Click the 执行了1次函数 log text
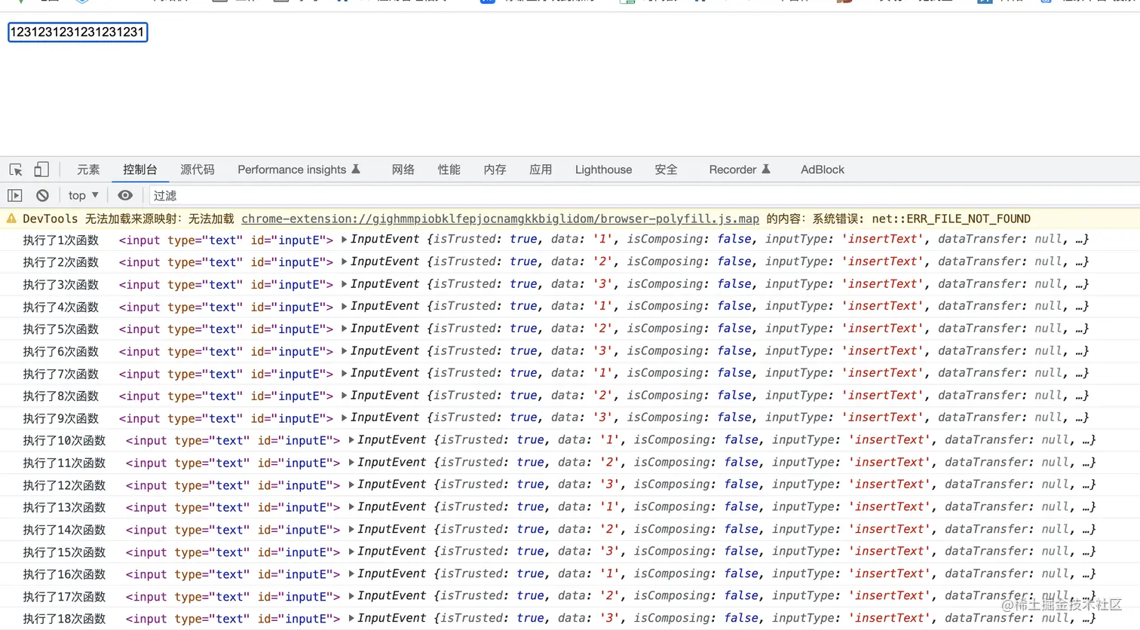This screenshot has height=630, width=1140. [61, 240]
